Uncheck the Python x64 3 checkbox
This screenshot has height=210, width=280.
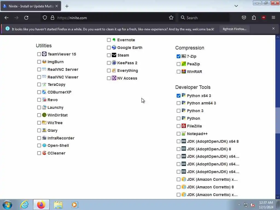pyautogui.click(x=178, y=96)
